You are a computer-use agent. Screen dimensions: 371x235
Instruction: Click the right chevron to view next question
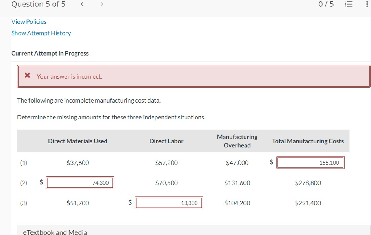pyautogui.click(x=101, y=4)
